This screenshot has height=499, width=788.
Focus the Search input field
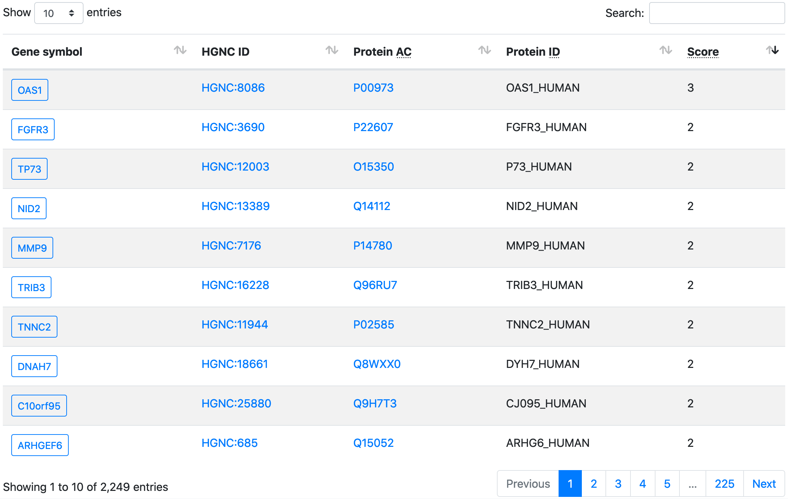[x=717, y=13]
